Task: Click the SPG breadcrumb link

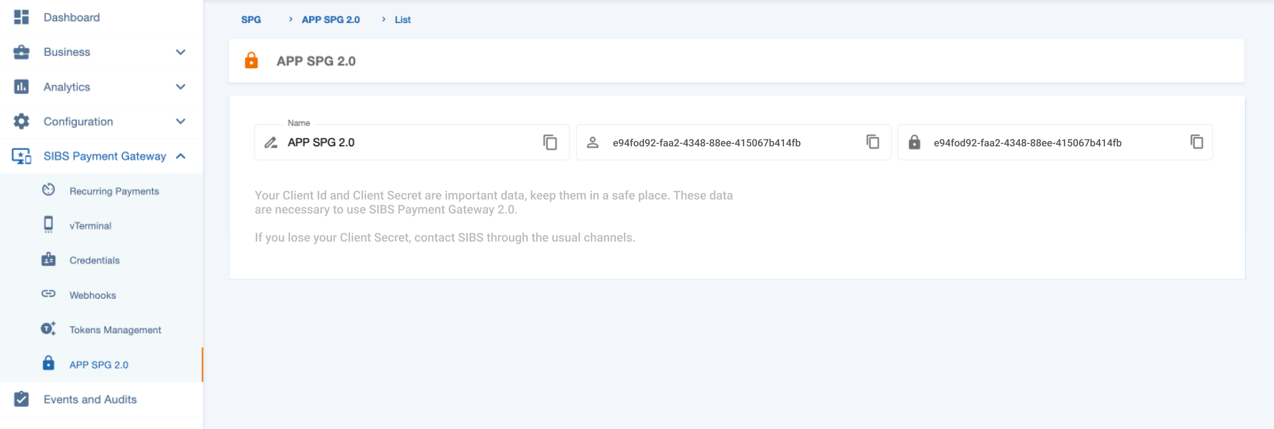Action: tap(251, 20)
